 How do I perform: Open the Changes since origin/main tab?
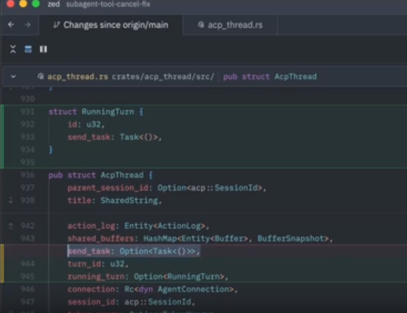pyautogui.click(x=111, y=25)
